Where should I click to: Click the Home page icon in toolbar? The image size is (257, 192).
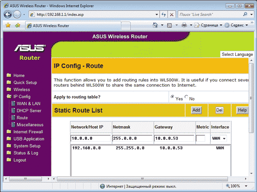tap(155, 25)
